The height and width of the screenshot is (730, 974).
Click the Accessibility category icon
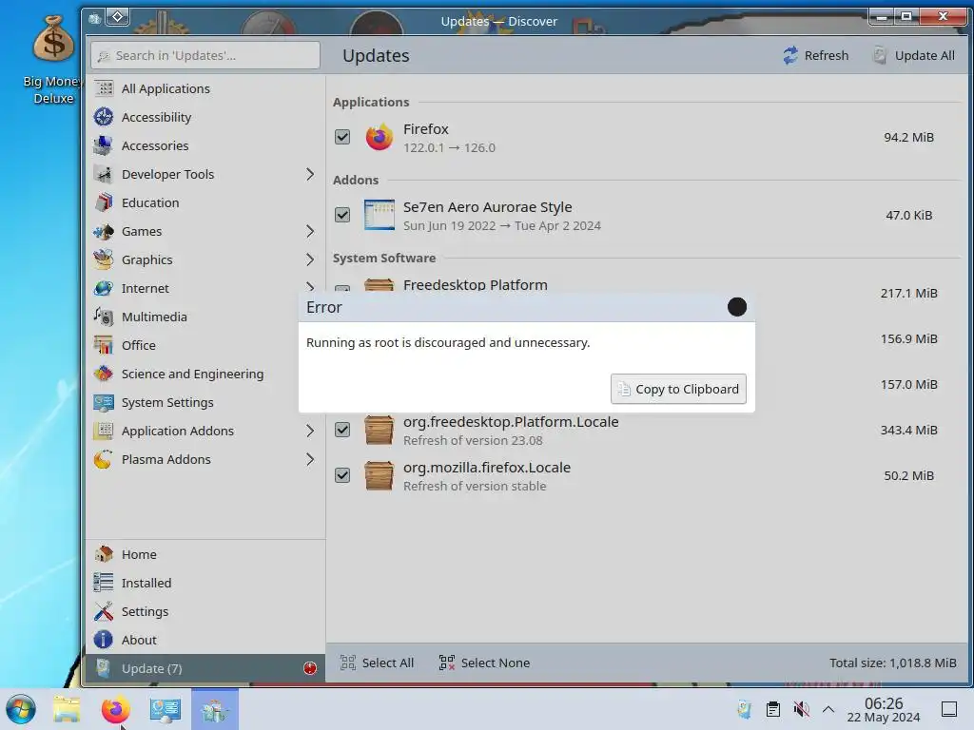(x=103, y=117)
